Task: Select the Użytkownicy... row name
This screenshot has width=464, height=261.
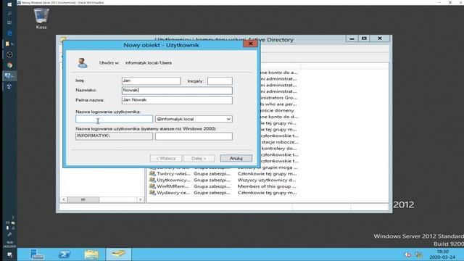Action: [x=173, y=180]
